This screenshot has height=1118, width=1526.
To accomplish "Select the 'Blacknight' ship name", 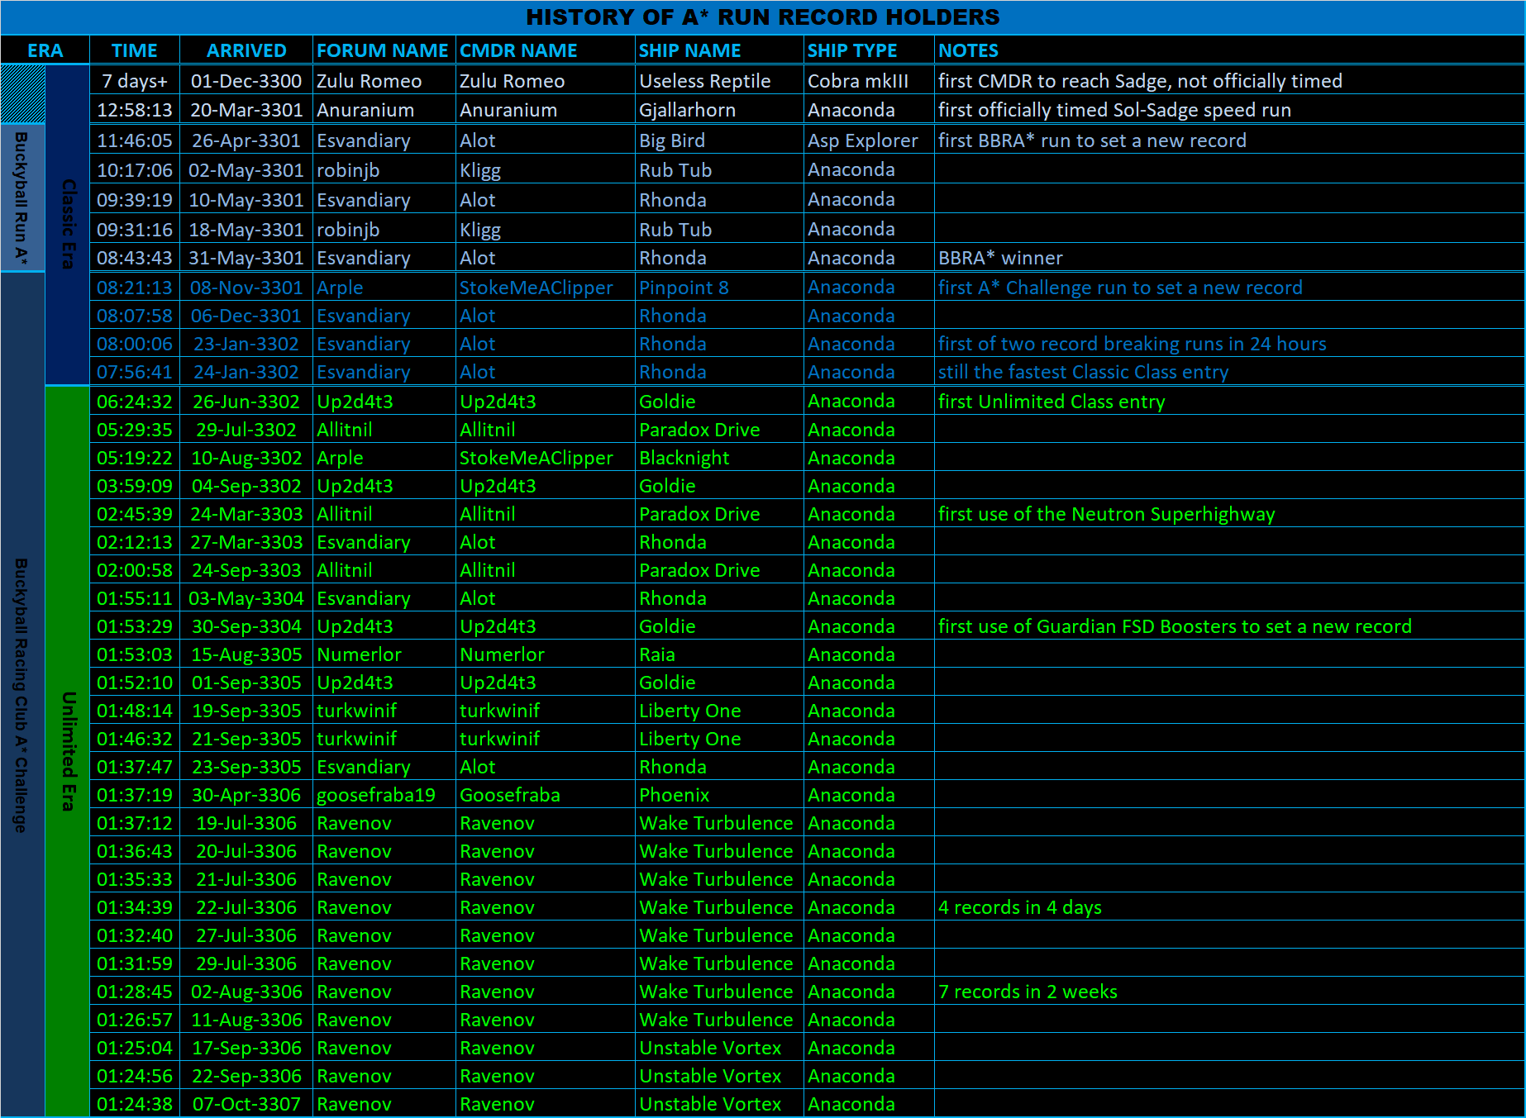I will [684, 458].
